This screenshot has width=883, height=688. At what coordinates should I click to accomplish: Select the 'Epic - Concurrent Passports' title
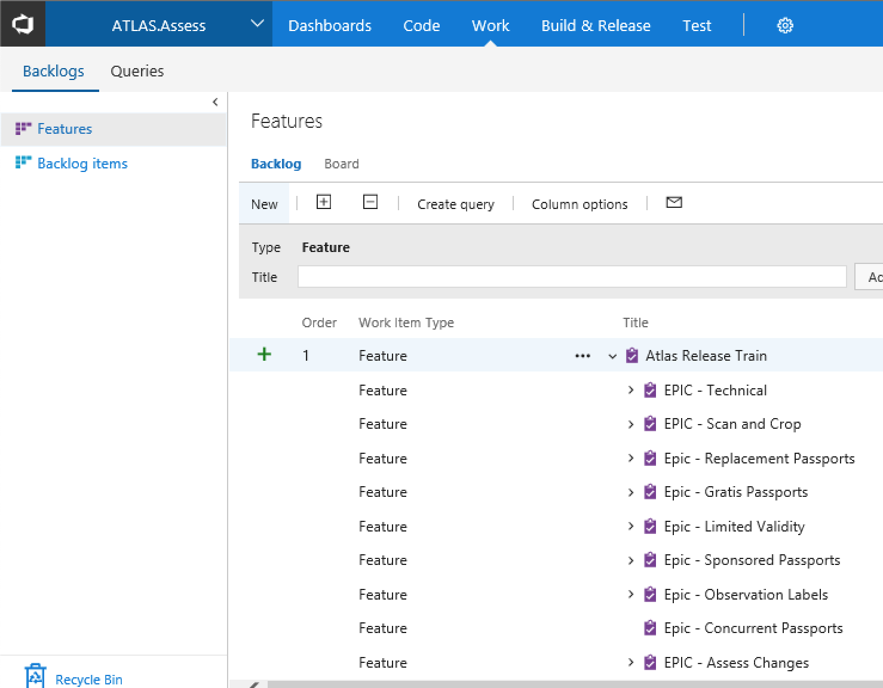753,628
